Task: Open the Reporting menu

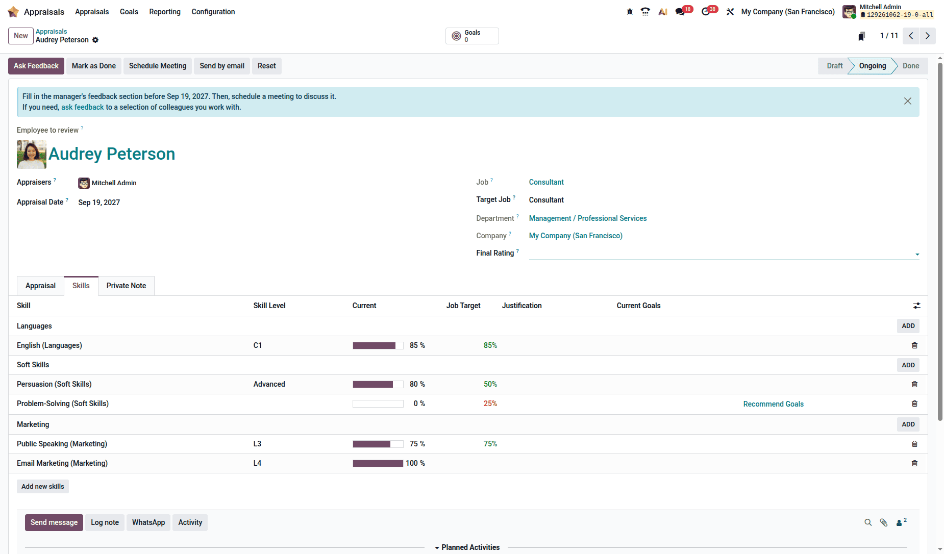Action: (x=165, y=12)
